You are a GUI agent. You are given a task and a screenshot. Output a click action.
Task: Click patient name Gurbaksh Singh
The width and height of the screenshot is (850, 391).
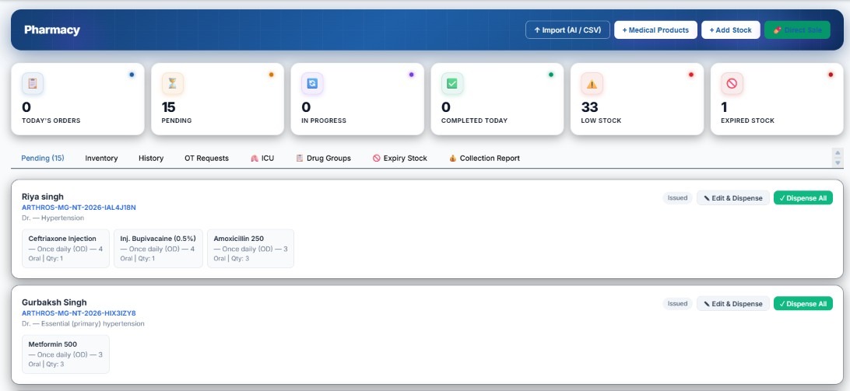(54, 302)
